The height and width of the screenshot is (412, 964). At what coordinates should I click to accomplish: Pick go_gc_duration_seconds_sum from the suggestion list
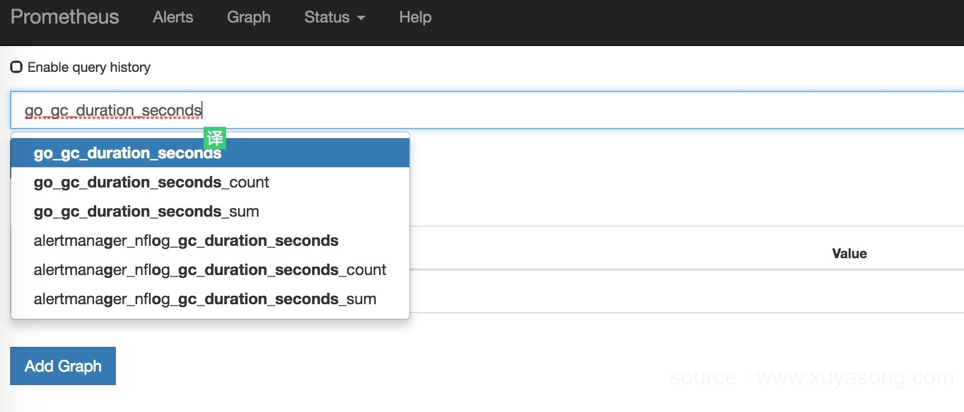click(146, 212)
